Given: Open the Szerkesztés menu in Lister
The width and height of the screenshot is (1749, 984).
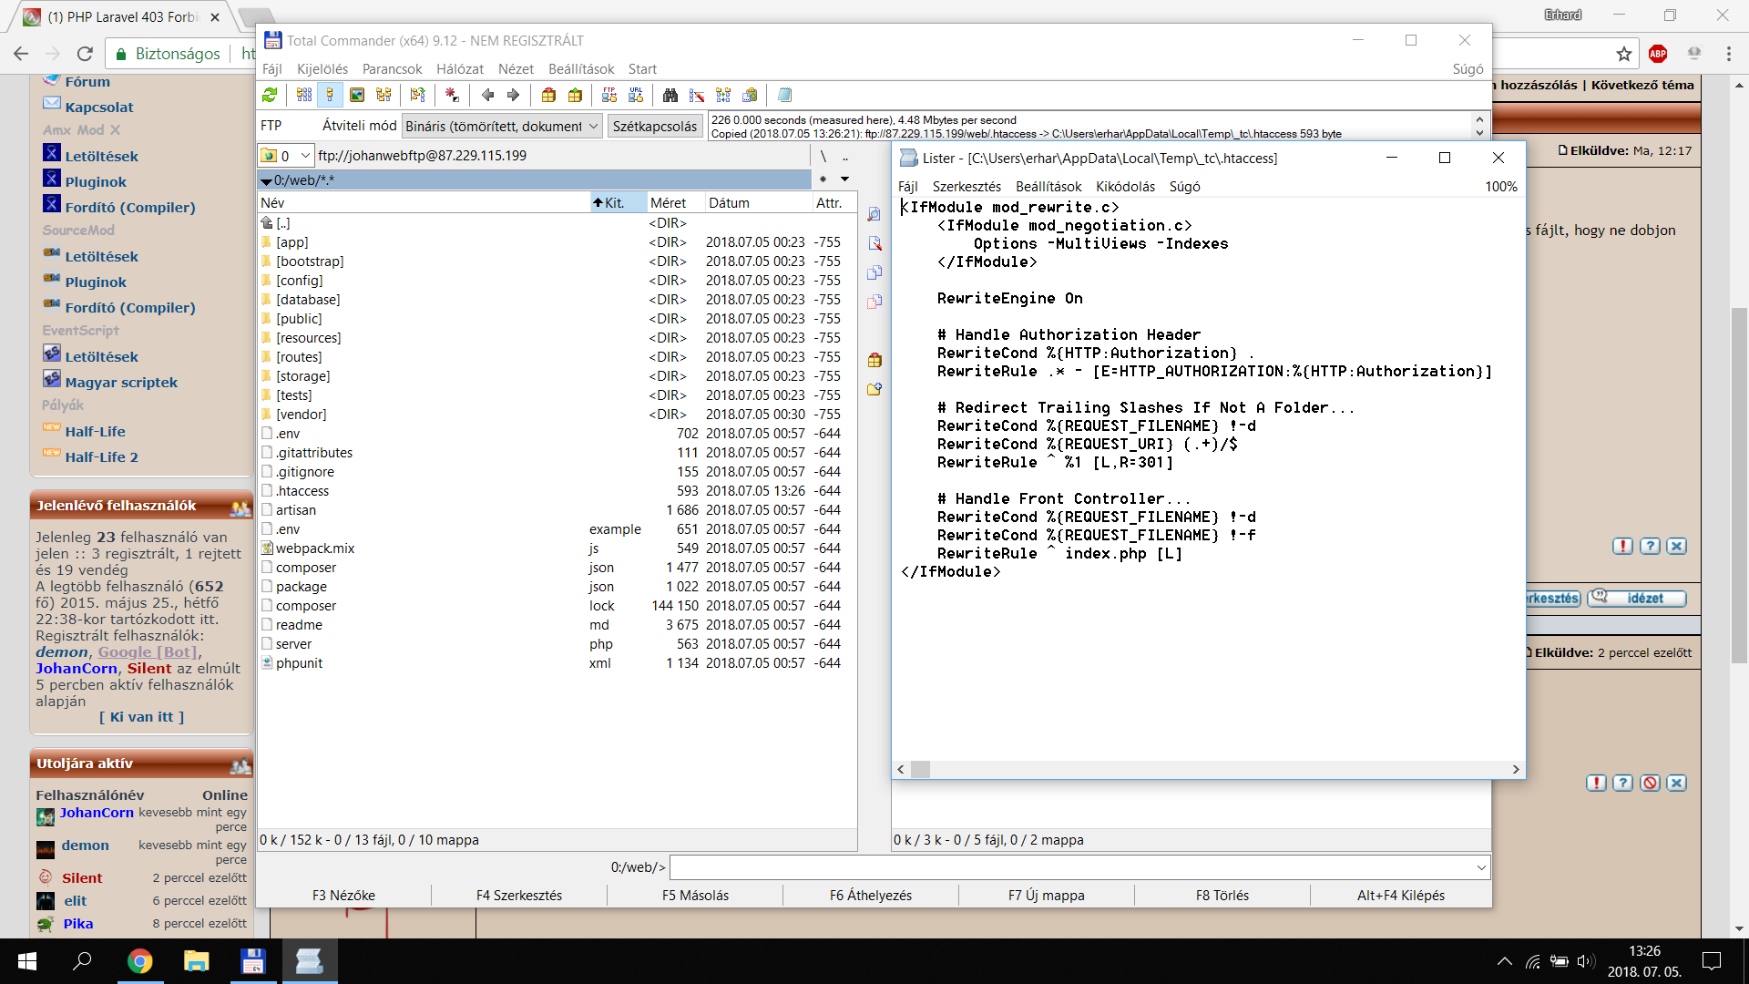Looking at the screenshot, I should point(967,187).
